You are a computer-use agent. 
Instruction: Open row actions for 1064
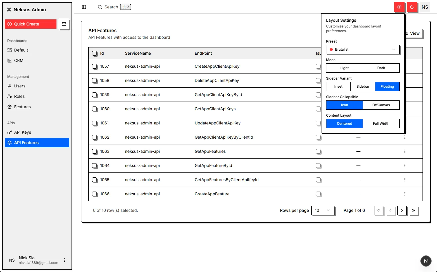pyautogui.click(x=405, y=166)
